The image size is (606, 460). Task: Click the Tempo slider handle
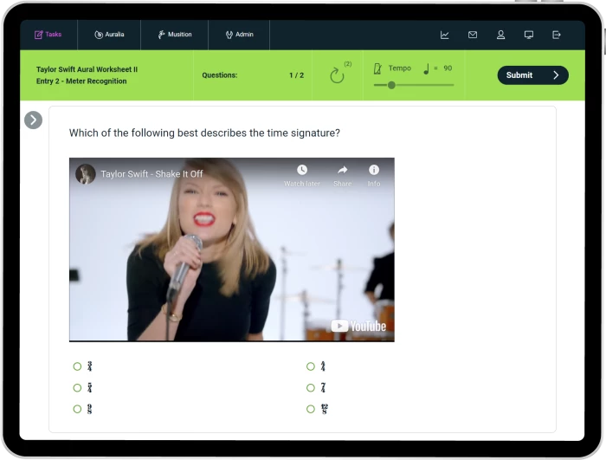click(x=391, y=85)
